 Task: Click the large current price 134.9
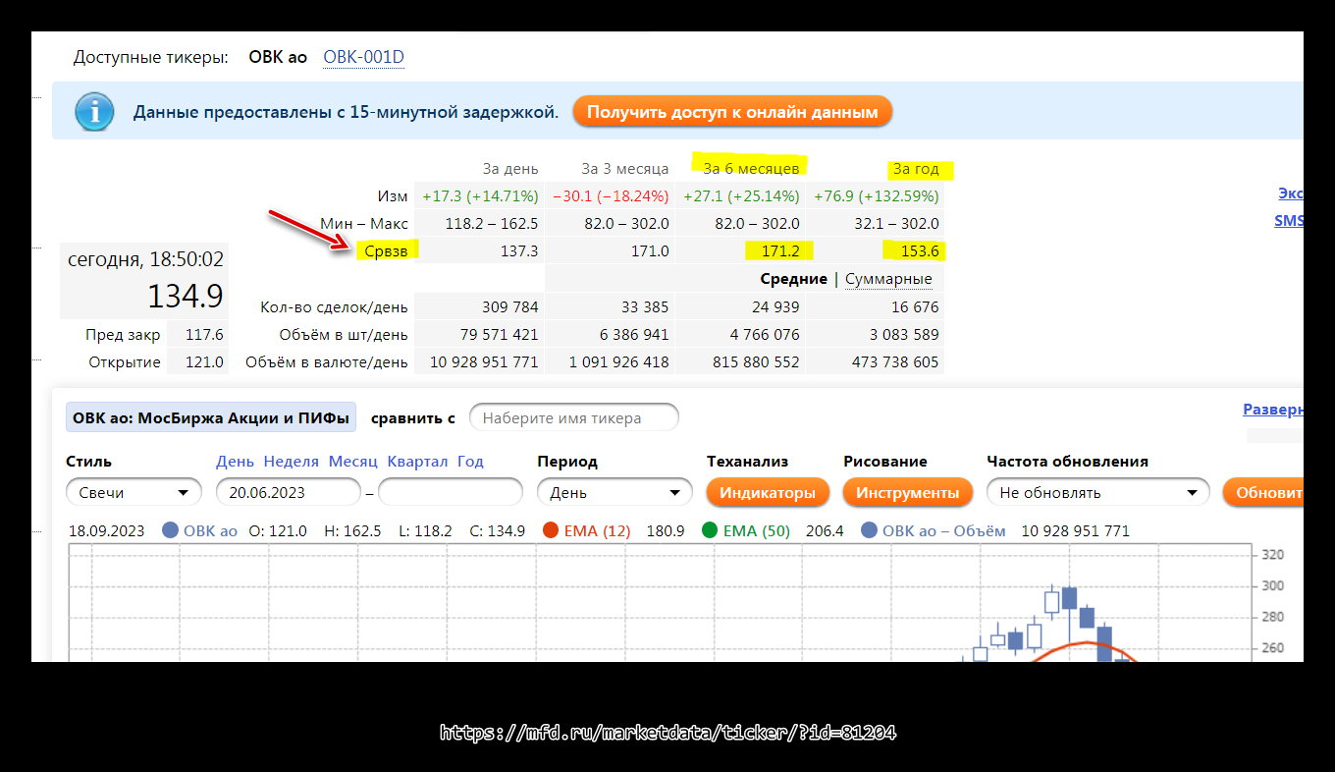186,296
